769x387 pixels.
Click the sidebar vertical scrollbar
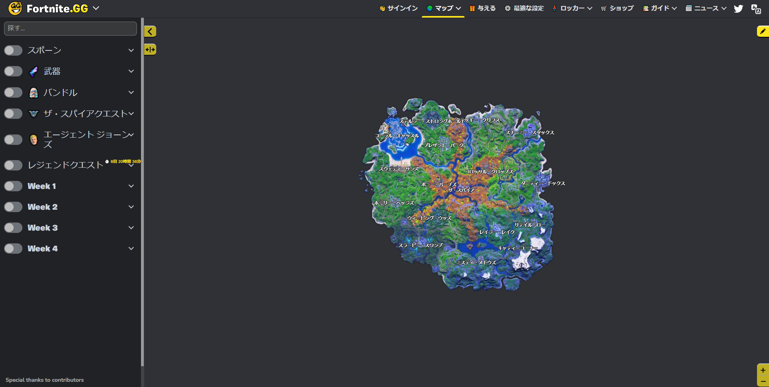(x=142, y=192)
